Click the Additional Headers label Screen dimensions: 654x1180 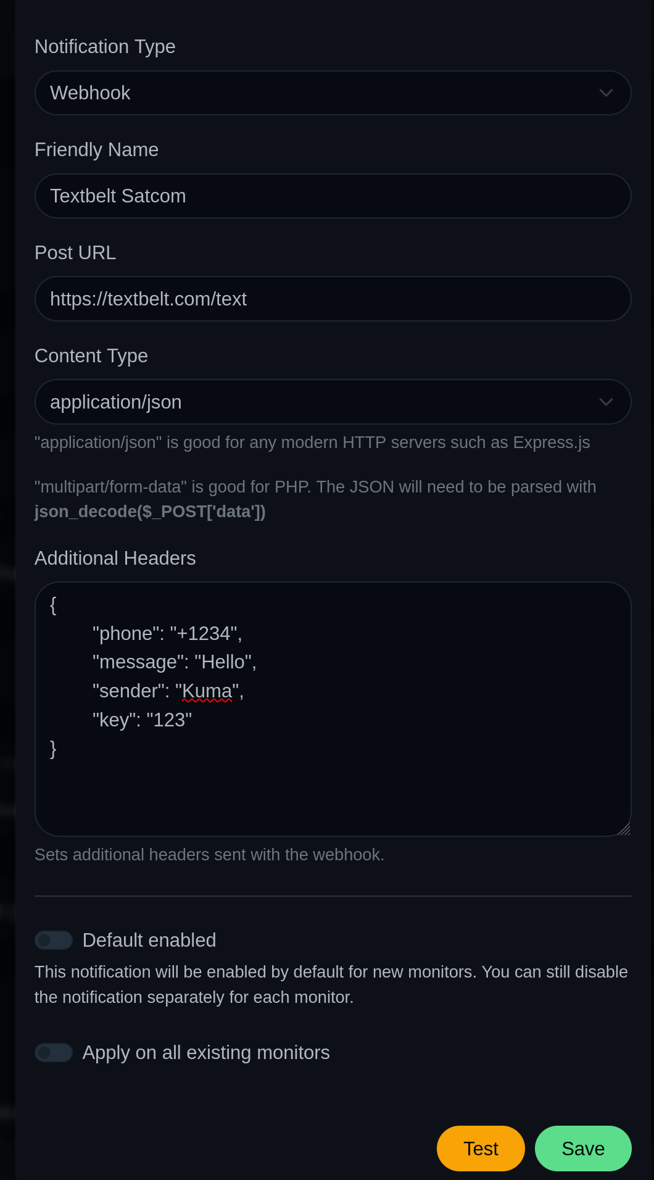(x=115, y=558)
